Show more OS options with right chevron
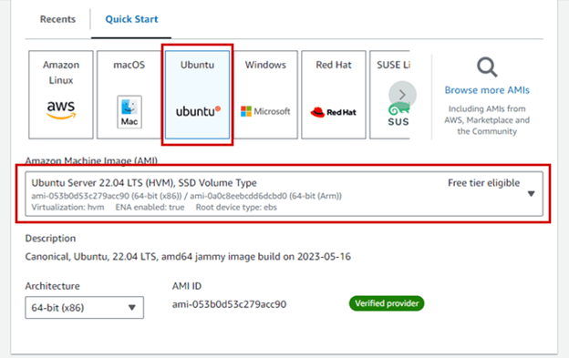This screenshot has width=569, height=358. [x=402, y=95]
